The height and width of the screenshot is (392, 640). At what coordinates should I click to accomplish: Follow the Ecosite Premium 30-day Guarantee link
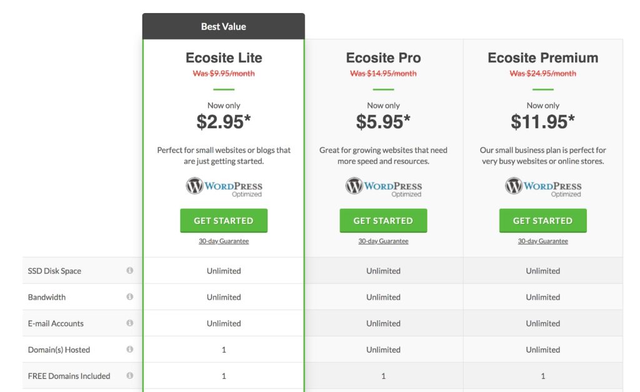(x=543, y=241)
